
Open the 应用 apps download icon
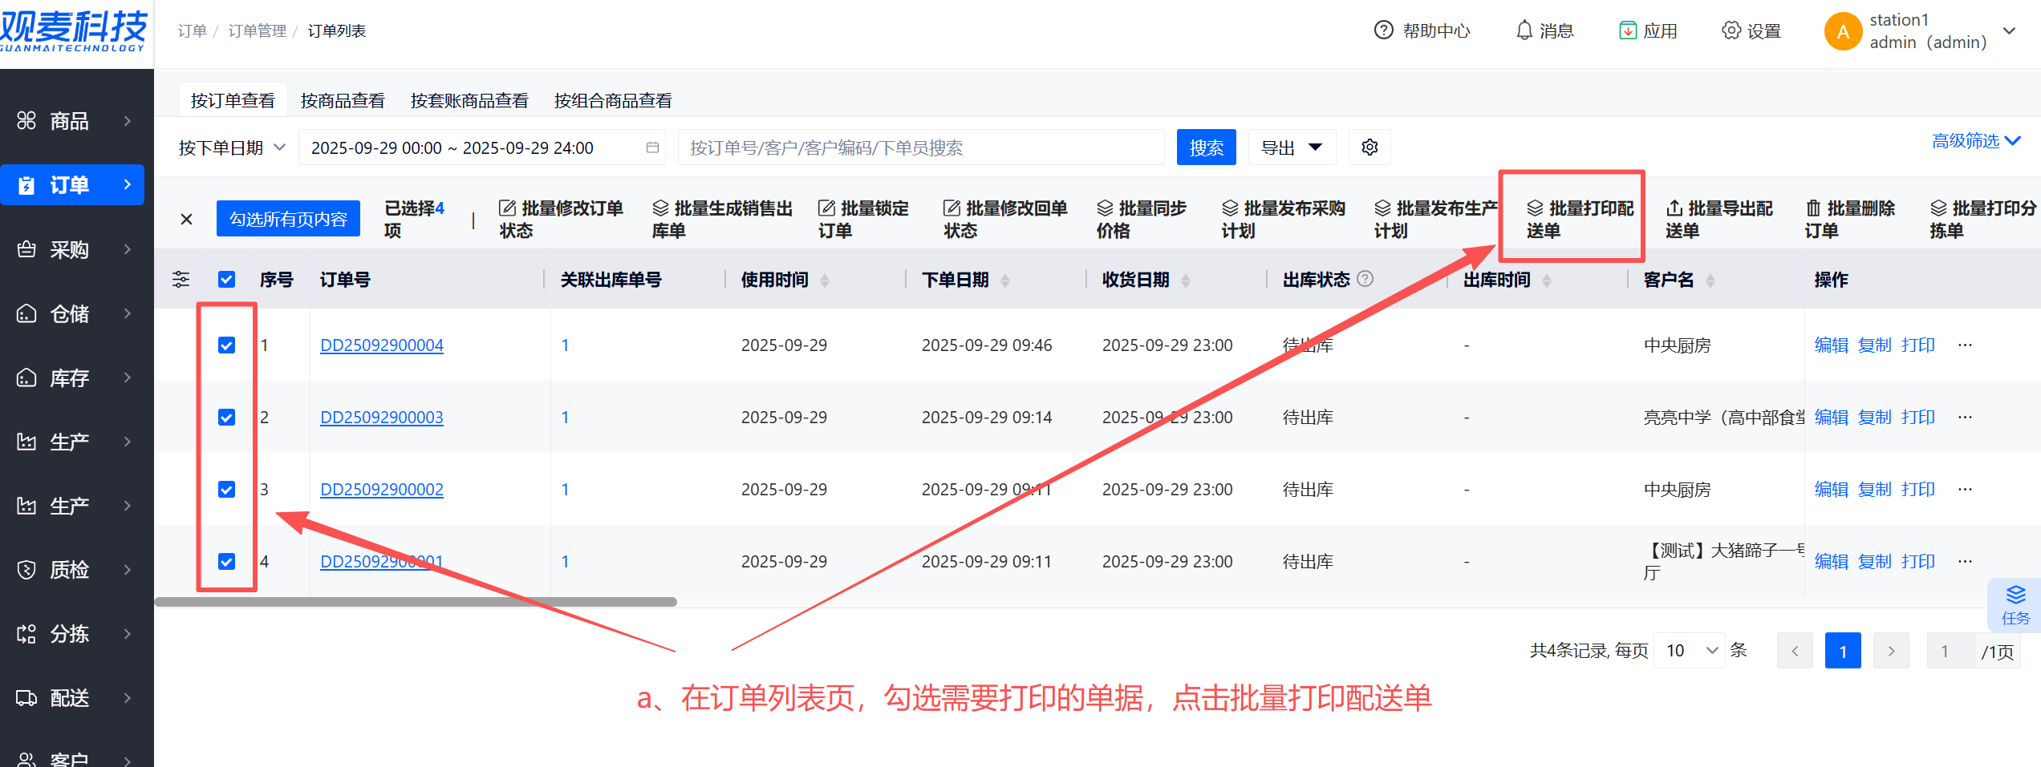[1627, 30]
